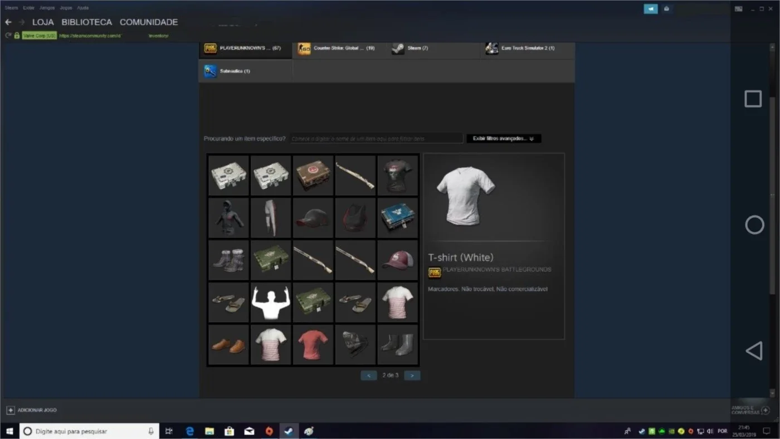
Task: Open the Steam menu in the menu bar
Action: (x=11, y=8)
